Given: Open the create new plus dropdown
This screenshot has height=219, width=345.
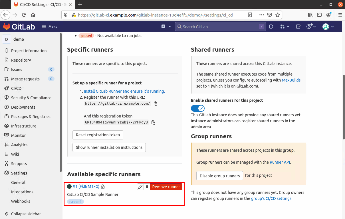Looking at the screenshot, I should [x=166, y=27].
